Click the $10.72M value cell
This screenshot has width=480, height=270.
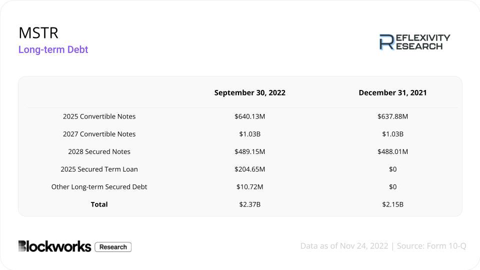[249, 186]
